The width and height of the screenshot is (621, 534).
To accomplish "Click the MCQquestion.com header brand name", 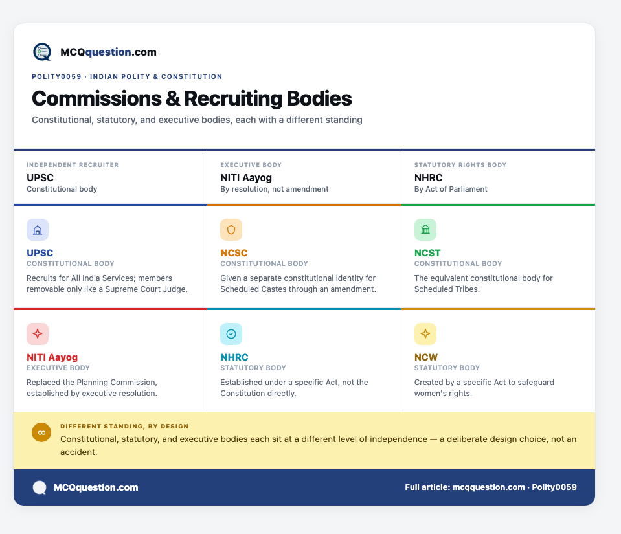I will pyautogui.click(x=108, y=52).
